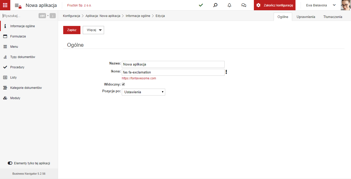
Task: Open notifications bell icon
Action: [x=229, y=5]
